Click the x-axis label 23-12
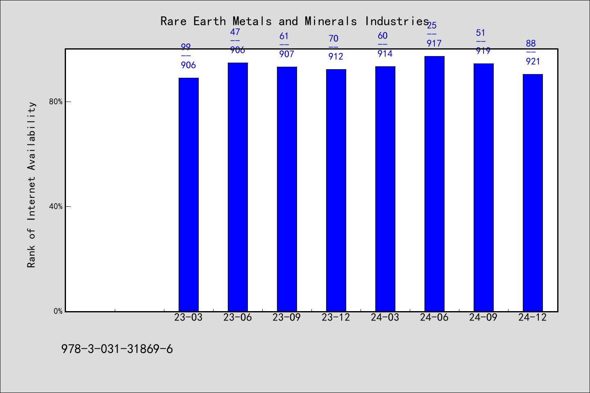 pos(336,317)
